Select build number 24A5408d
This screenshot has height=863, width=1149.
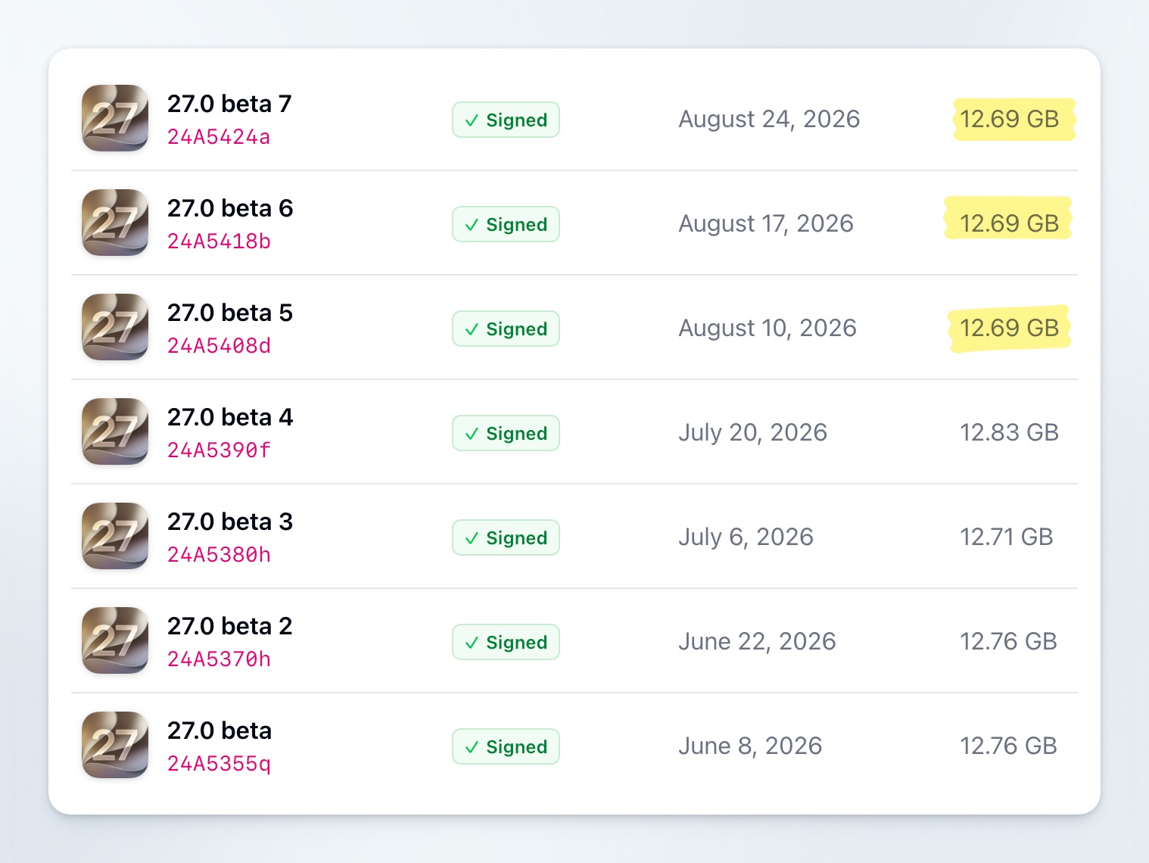click(219, 346)
